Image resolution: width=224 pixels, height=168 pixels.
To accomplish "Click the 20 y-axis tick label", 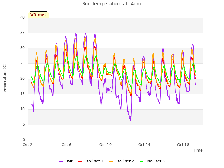I will coord(22,78).
